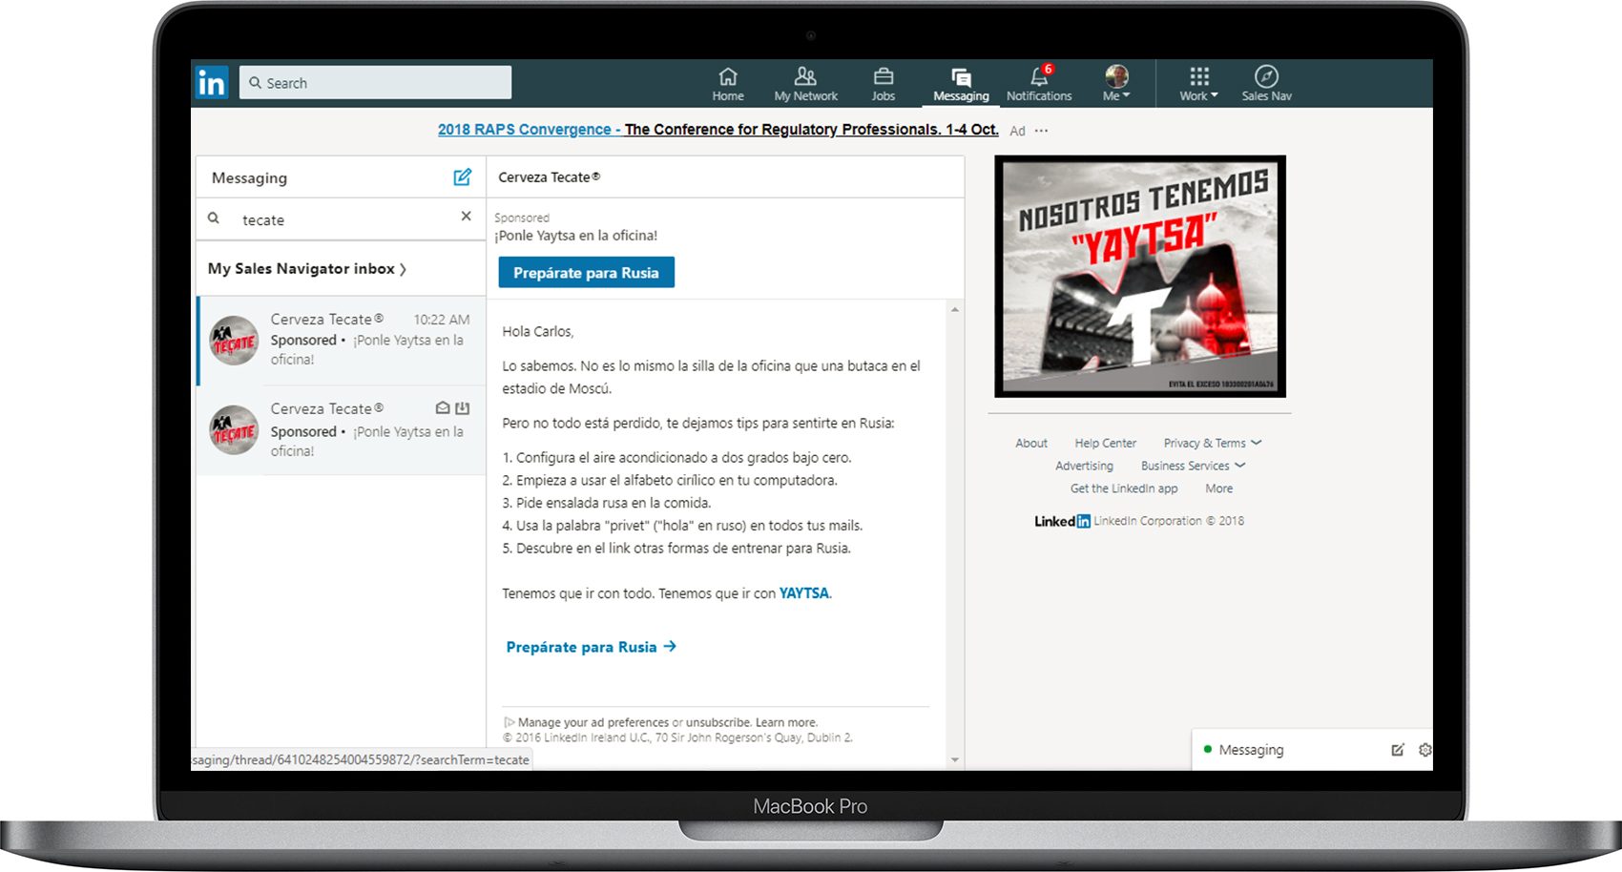Click the message search magnifier icon
Screen dimensions: 1622x872
coord(214,218)
